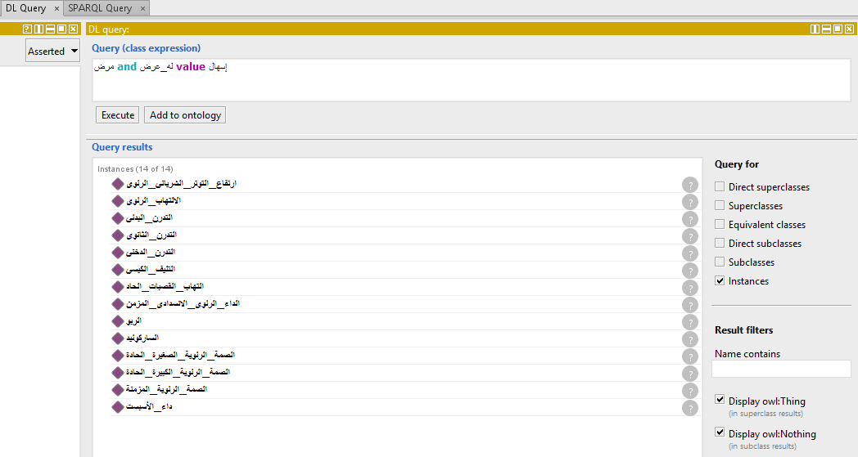Screen dimensions: 858x457
Task: Toggle Display owl:Nothing option
Action: [720, 433]
